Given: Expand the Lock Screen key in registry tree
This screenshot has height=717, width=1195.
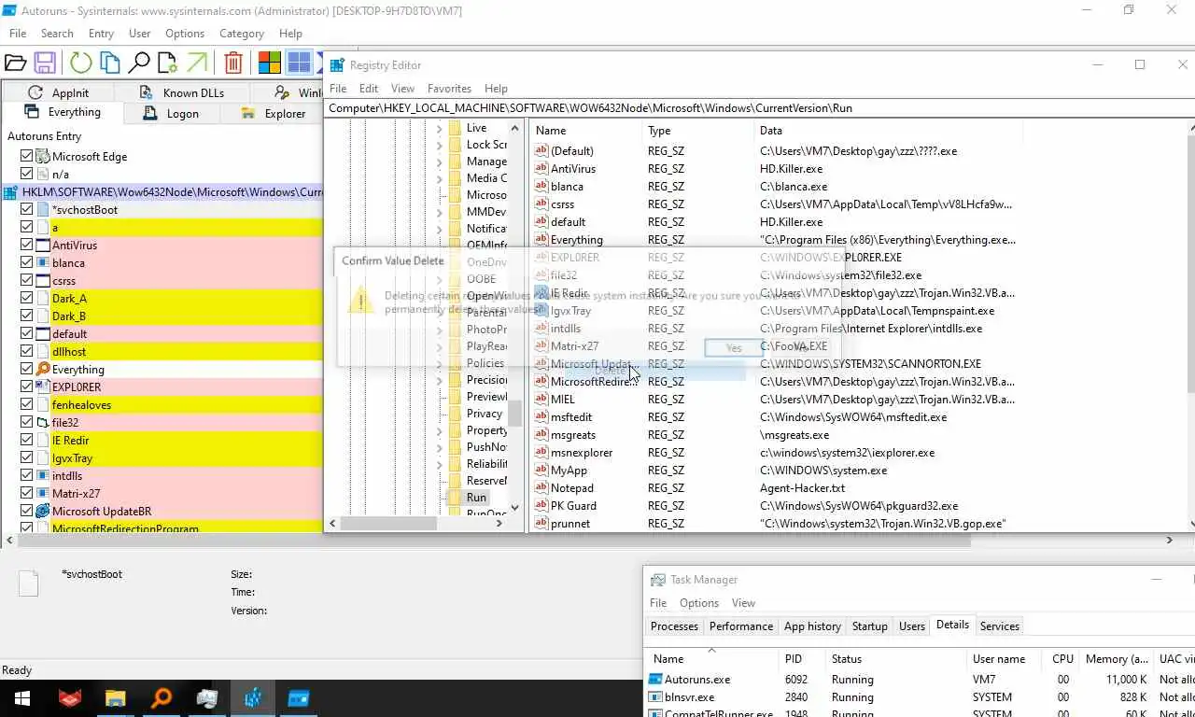Looking at the screenshot, I should click(440, 146).
